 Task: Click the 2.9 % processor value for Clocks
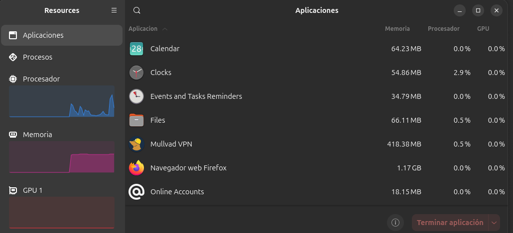[462, 73]
